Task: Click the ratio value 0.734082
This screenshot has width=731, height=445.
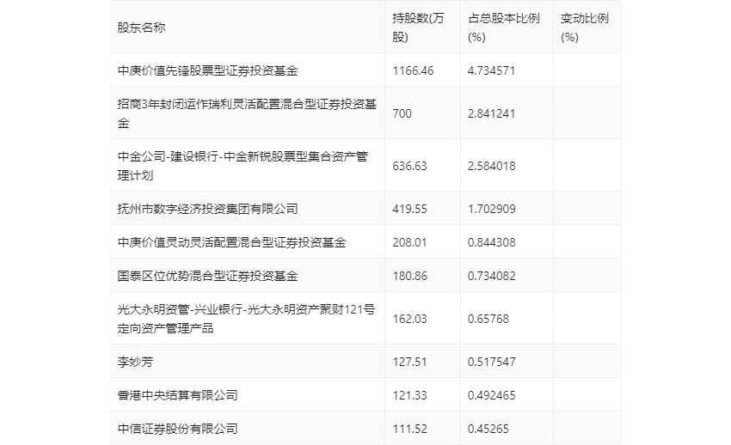Action: 491,276
